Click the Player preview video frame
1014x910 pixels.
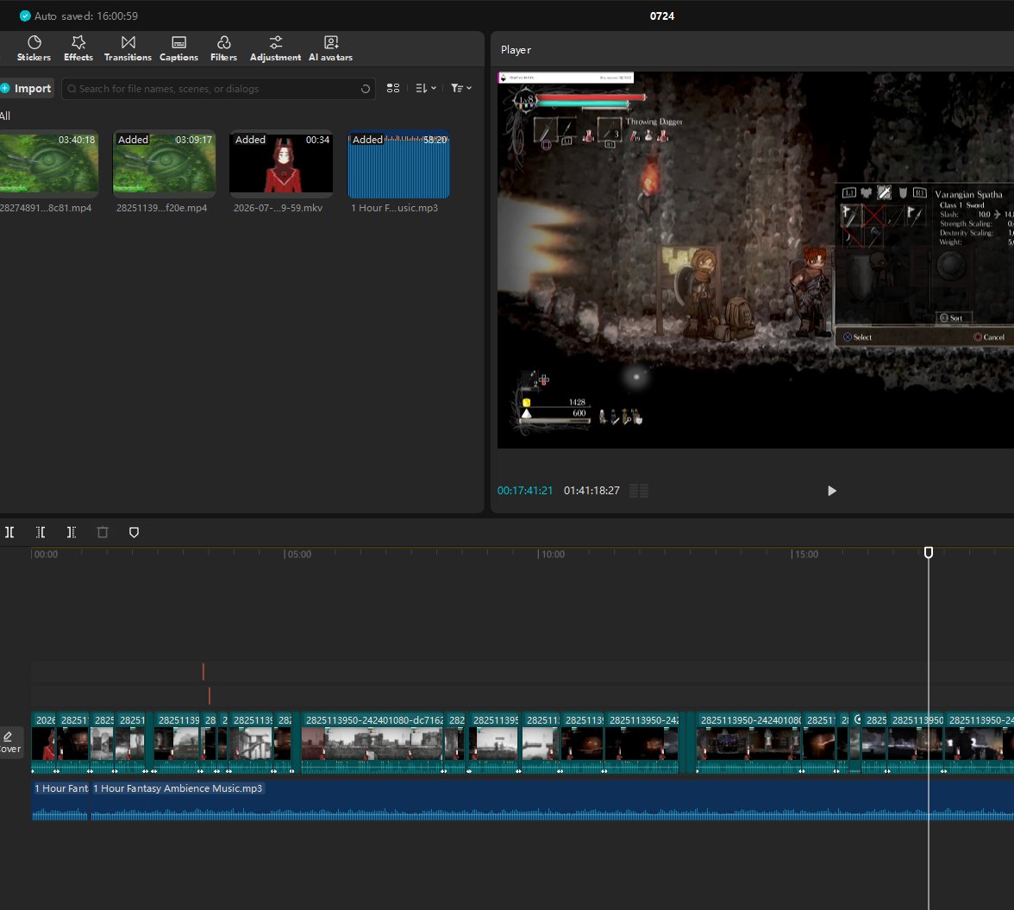point(755,260)
